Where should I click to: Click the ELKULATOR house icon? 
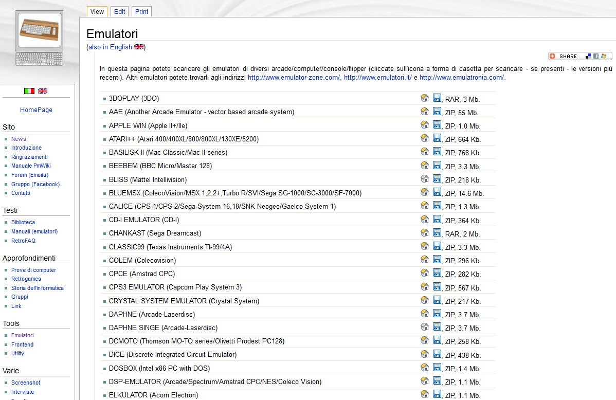click(x=425, y=393)
